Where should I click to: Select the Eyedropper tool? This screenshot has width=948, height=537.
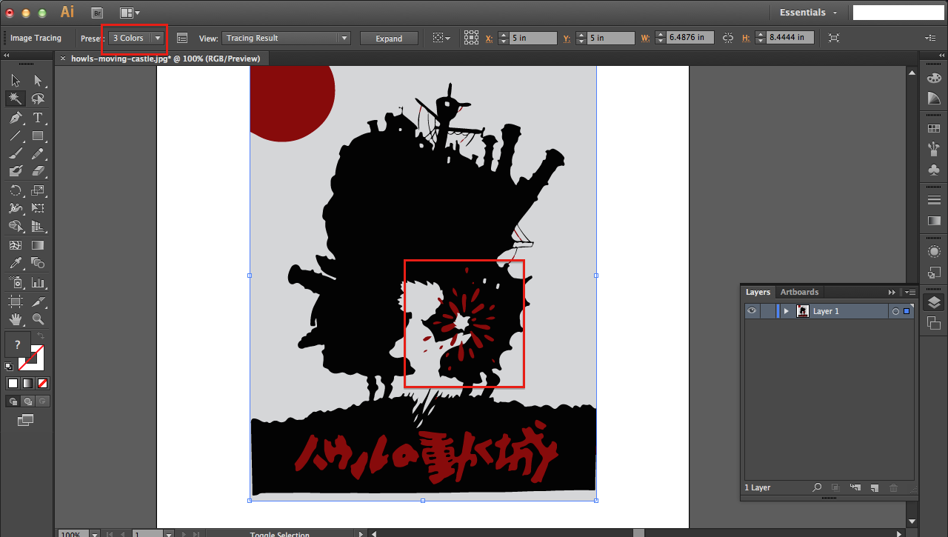16,263
